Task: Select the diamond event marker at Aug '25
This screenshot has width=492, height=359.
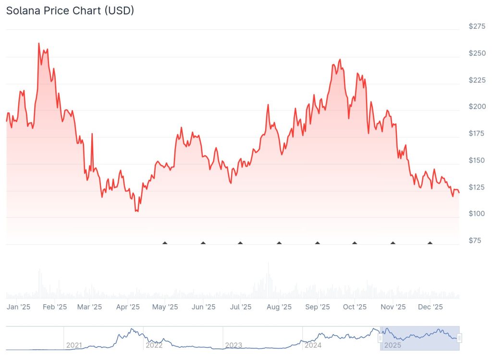Action: tap(279, 243)
